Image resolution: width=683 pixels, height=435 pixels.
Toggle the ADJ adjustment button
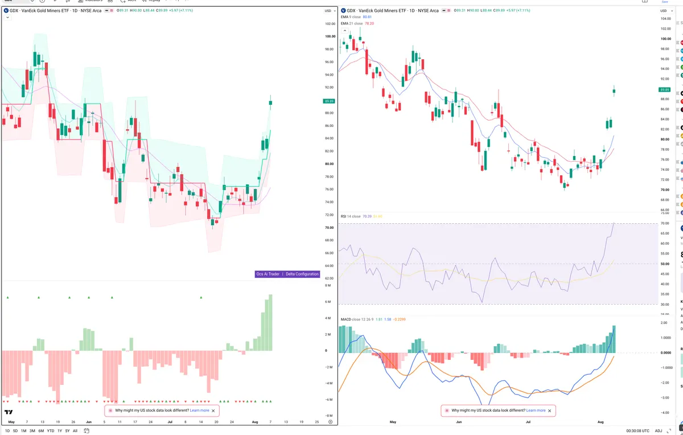click(x=659, y=431)
